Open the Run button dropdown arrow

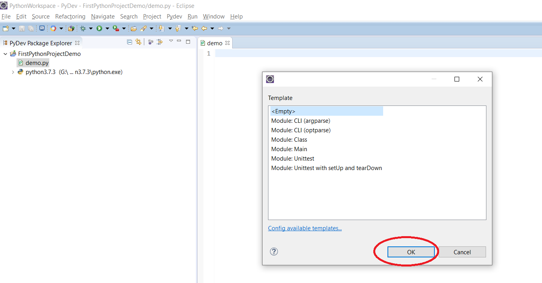click(x=107, y=28)
